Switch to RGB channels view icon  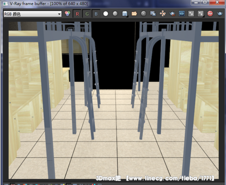tap(68, 14)
